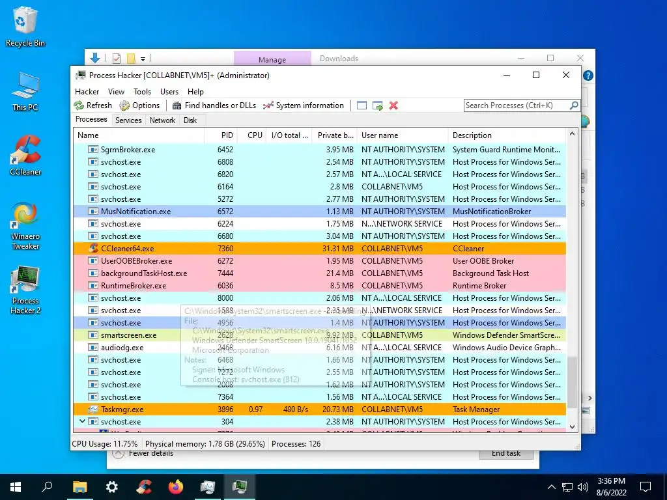Select the svchost.exe row with PID 6164

coord(319,187)
